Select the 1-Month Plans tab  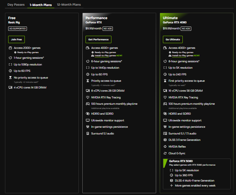click(41, 5)
